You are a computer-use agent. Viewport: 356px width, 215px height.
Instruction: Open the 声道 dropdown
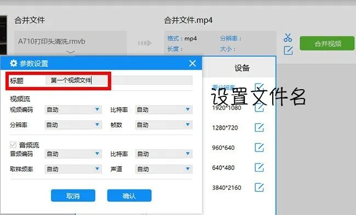164,169
